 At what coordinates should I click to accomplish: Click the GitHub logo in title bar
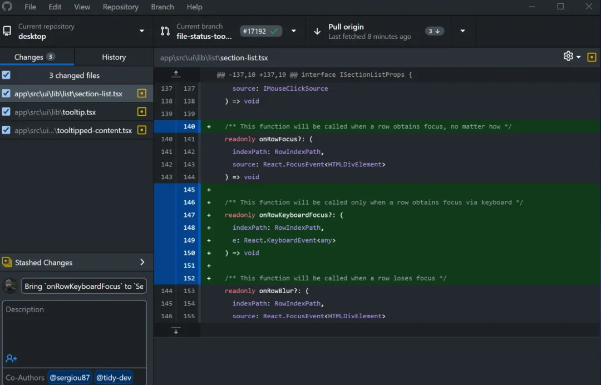point(7,7)
